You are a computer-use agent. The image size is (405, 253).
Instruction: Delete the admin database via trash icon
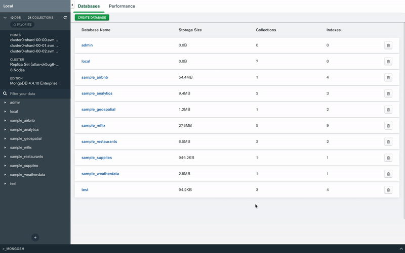[388, 45]
